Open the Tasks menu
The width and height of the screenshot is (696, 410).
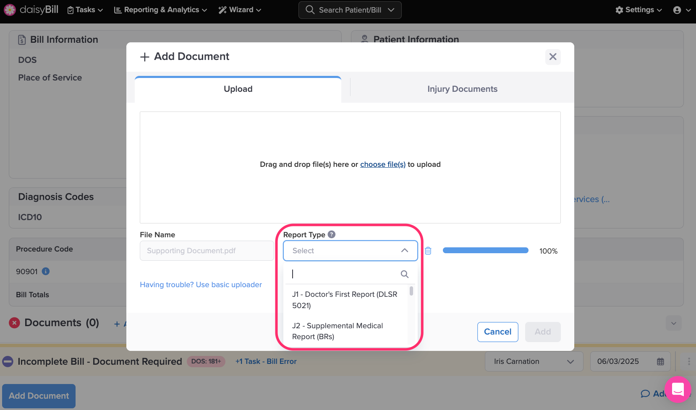pos(85,10)
